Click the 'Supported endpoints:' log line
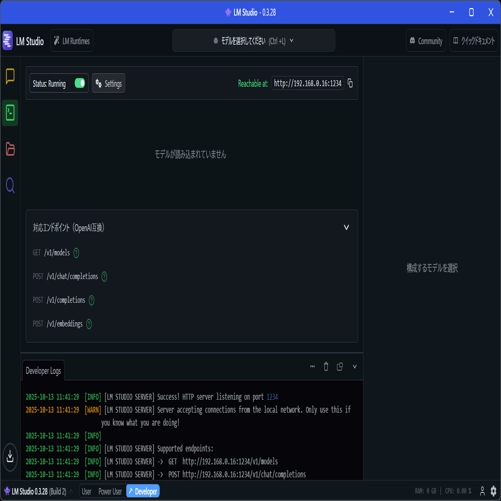 pyautogui.click(x=119, y=449)
